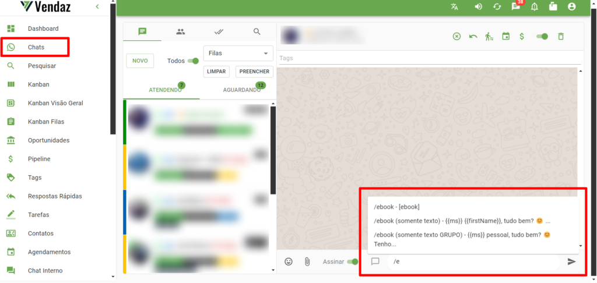Collapse the sidebar with the chevron arrow

[97, 6]
